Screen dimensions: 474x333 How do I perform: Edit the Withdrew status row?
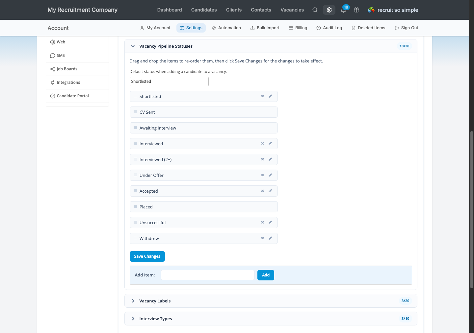click(x=270, y=238)
